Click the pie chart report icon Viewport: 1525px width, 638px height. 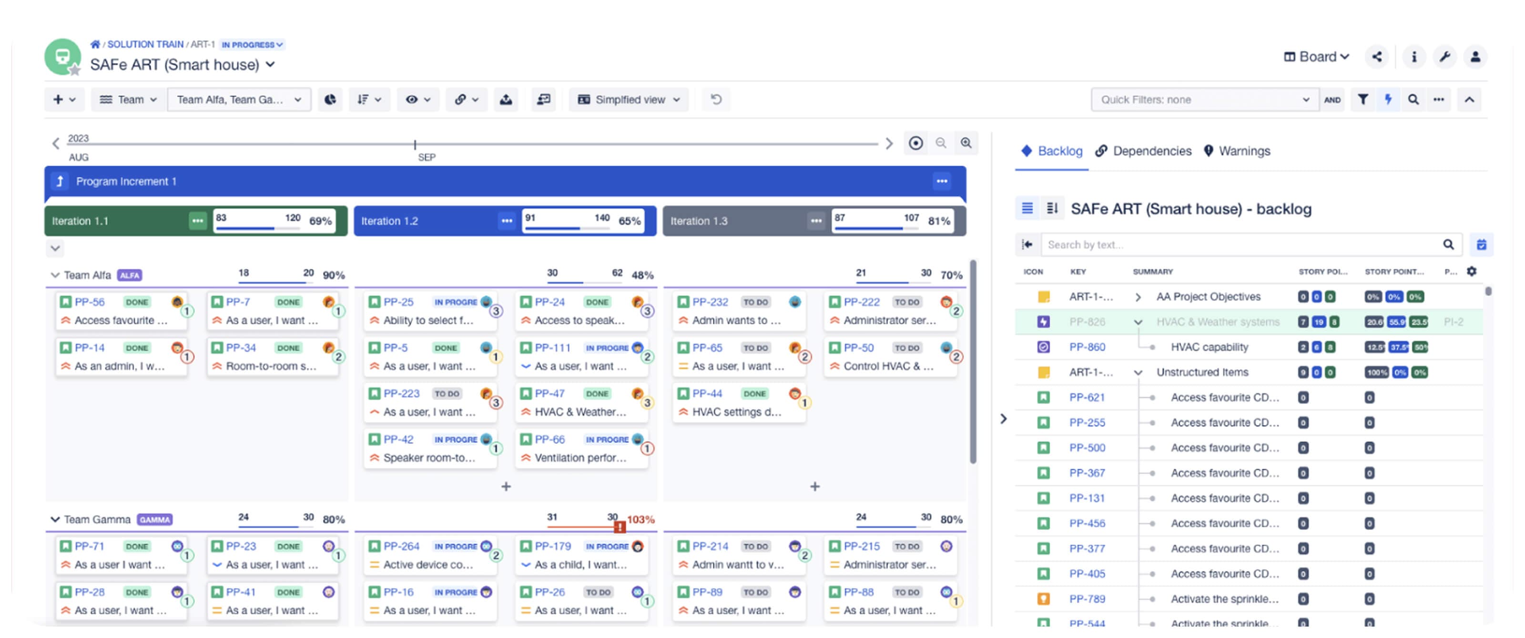(x=330, y=100)
